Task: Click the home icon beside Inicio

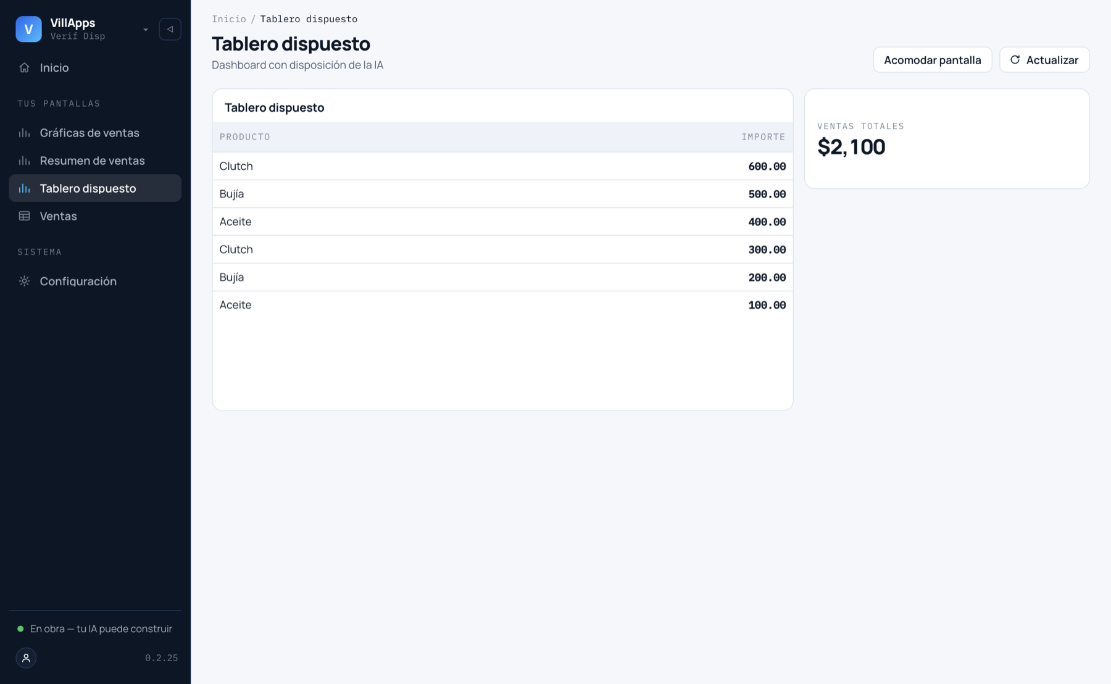Action: coord(24,68)
